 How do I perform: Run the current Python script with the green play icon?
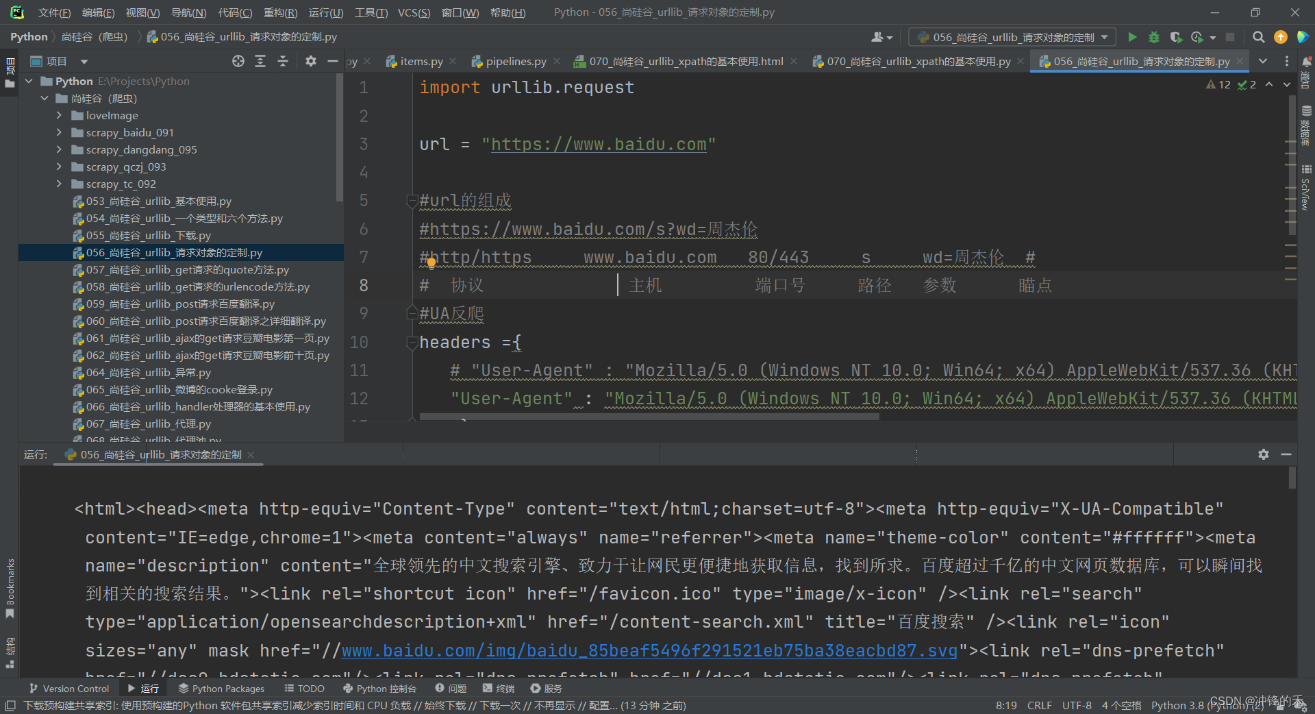point(1133,37)
